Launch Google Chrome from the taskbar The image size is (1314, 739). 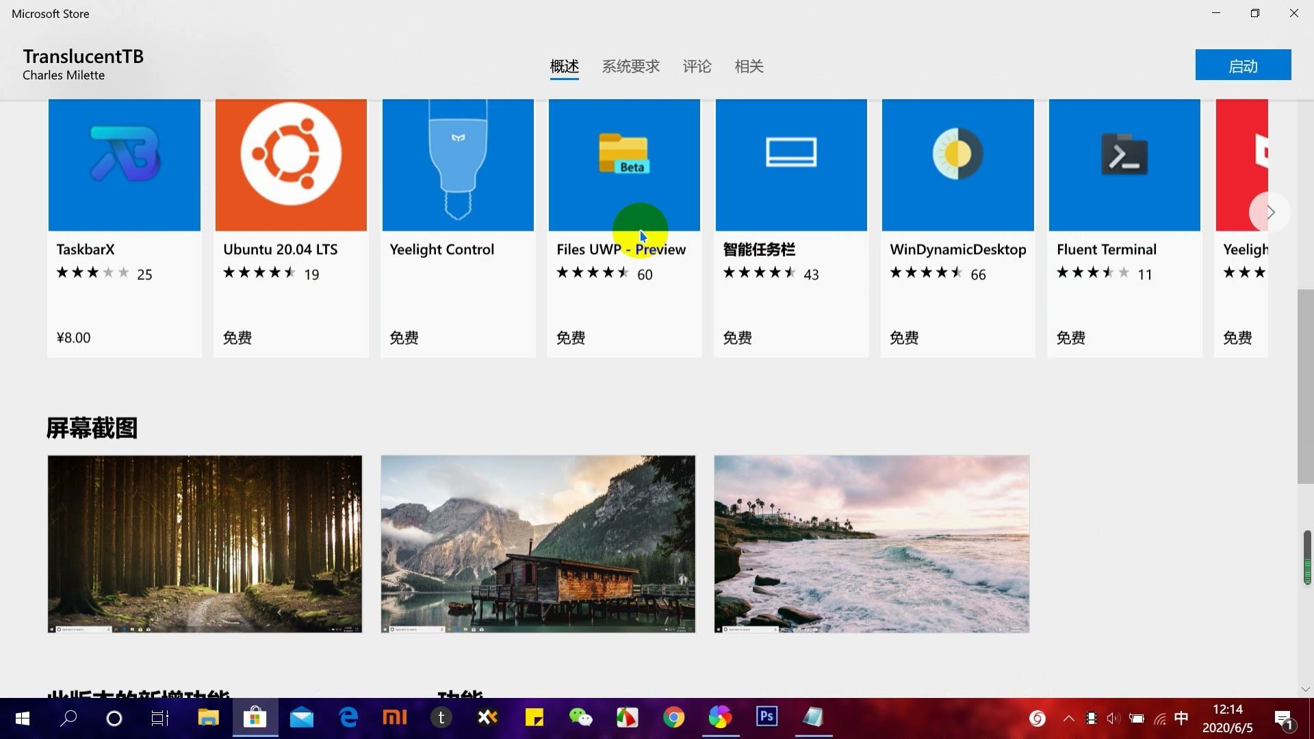(x=674, y=718)
